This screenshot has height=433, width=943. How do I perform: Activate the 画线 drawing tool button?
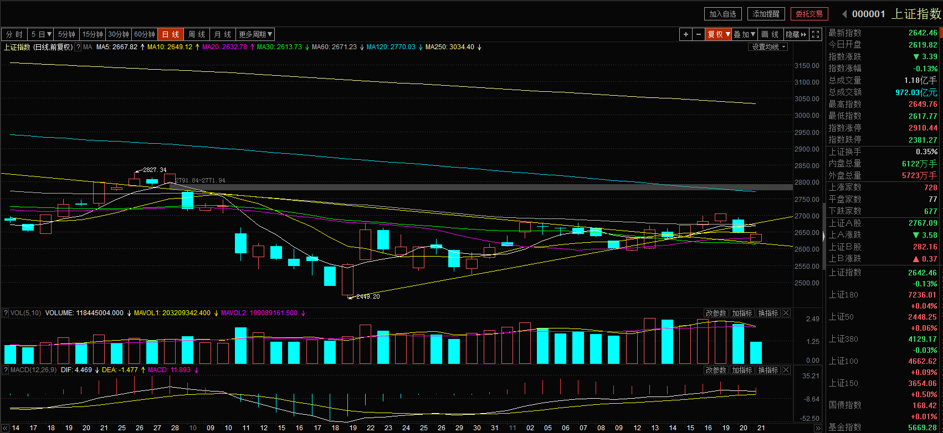click(771, 34)
